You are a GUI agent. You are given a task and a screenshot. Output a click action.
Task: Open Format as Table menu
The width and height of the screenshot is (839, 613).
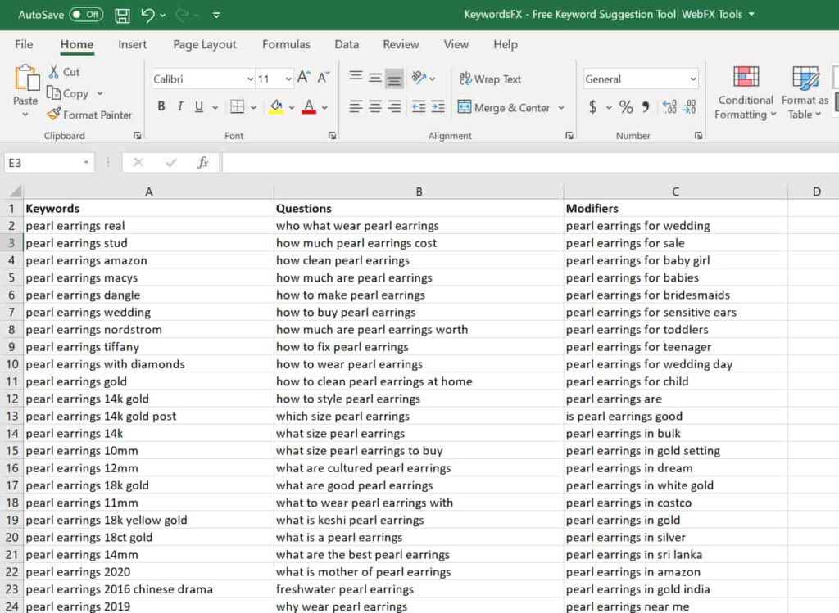tap(805, 93)
